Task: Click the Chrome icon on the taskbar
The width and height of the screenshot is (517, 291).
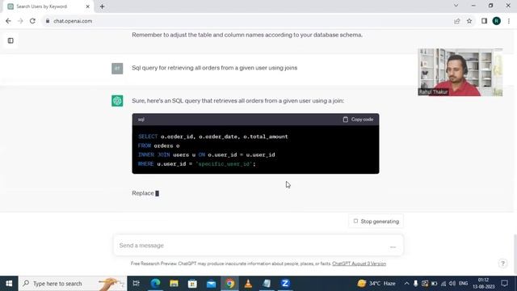Action: (229, 284)
